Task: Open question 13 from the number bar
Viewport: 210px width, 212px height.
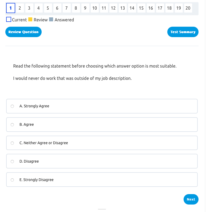Action: (122, 8)
